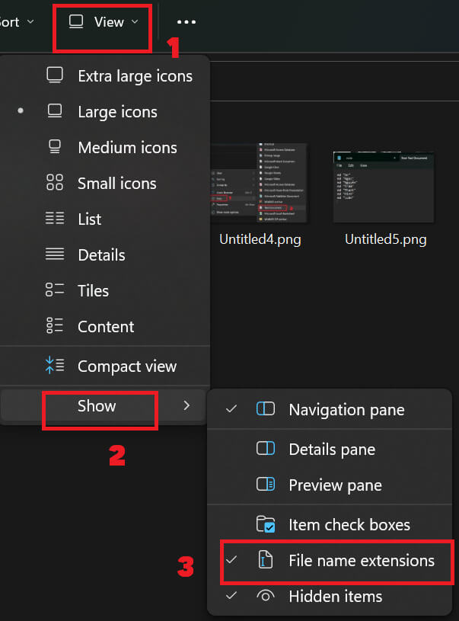This screenshot has height=621, width=459.
Task: Open the See more menu
Action: point(186,22)
